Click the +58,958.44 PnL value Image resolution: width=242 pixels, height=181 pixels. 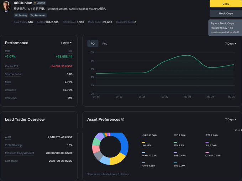64,57
